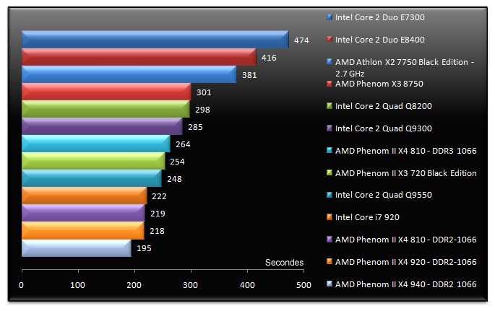Click the axis tick label 400
The image size is (495, 311).
247,285
